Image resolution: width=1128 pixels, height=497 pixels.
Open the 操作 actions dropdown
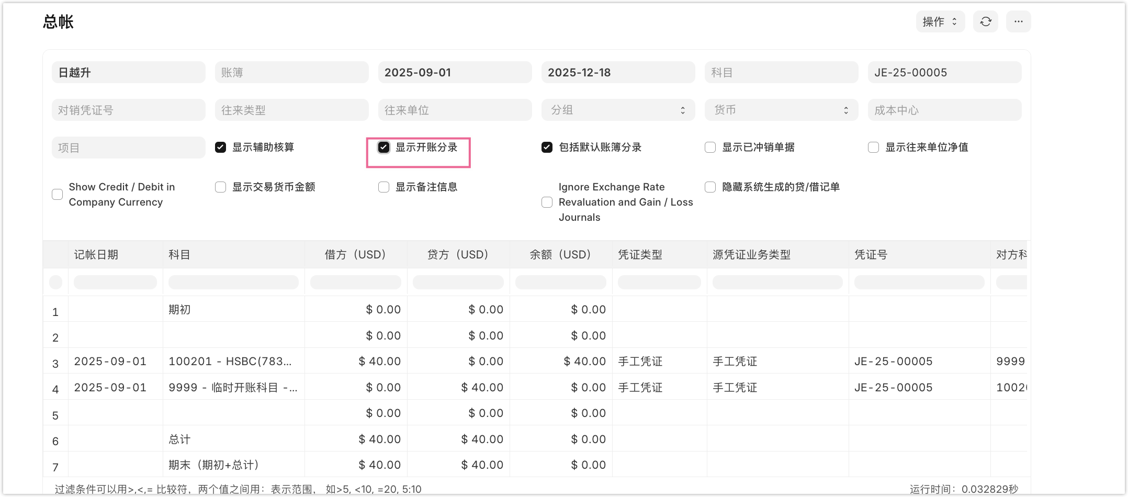pos(940,21)
